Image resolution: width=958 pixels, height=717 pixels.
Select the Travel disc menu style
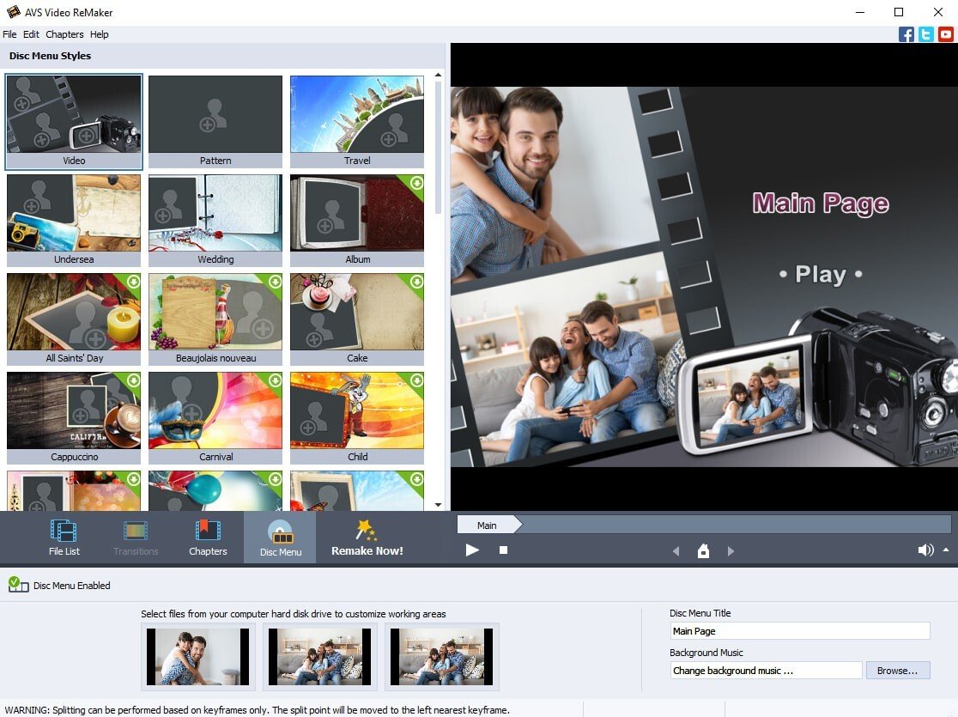356,116
